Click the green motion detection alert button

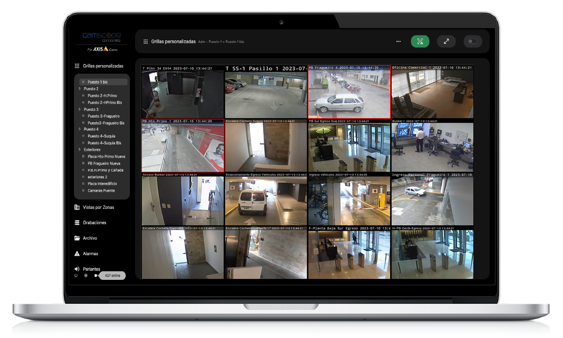tap(420, 41)
